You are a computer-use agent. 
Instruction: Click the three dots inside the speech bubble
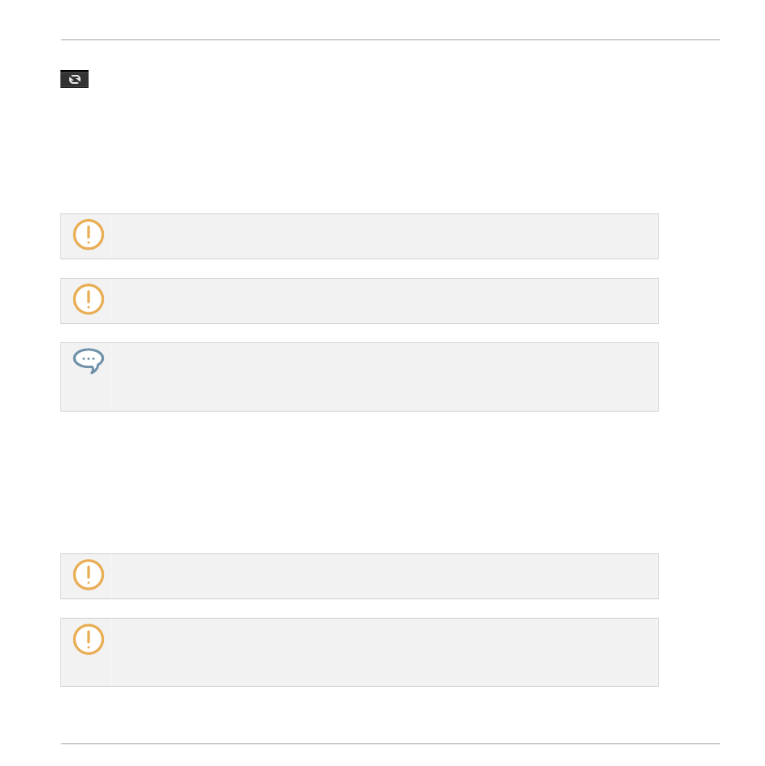89,358
